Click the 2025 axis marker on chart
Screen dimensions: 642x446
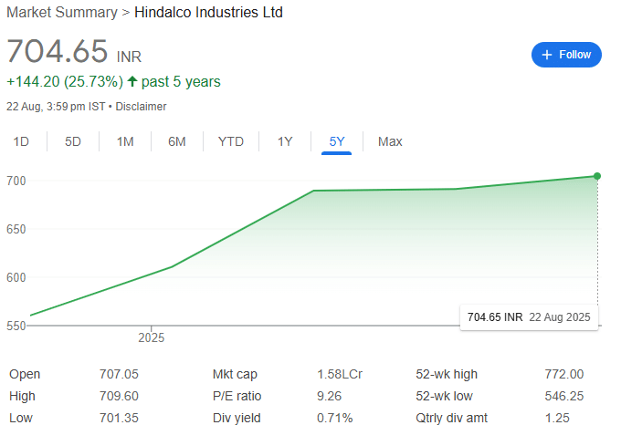[x=151, y=337]
